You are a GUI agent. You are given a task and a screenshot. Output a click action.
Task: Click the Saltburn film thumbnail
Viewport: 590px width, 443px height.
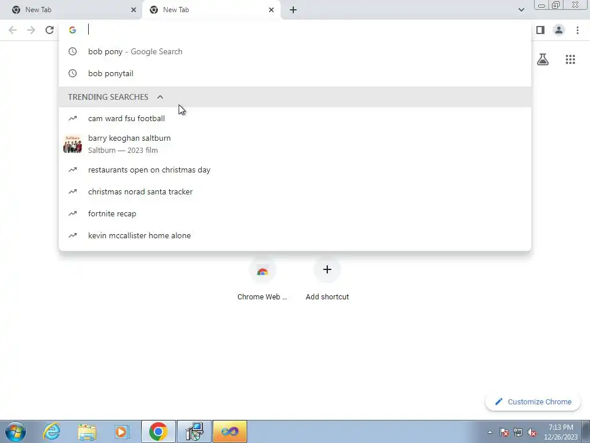tap(73, 144)
